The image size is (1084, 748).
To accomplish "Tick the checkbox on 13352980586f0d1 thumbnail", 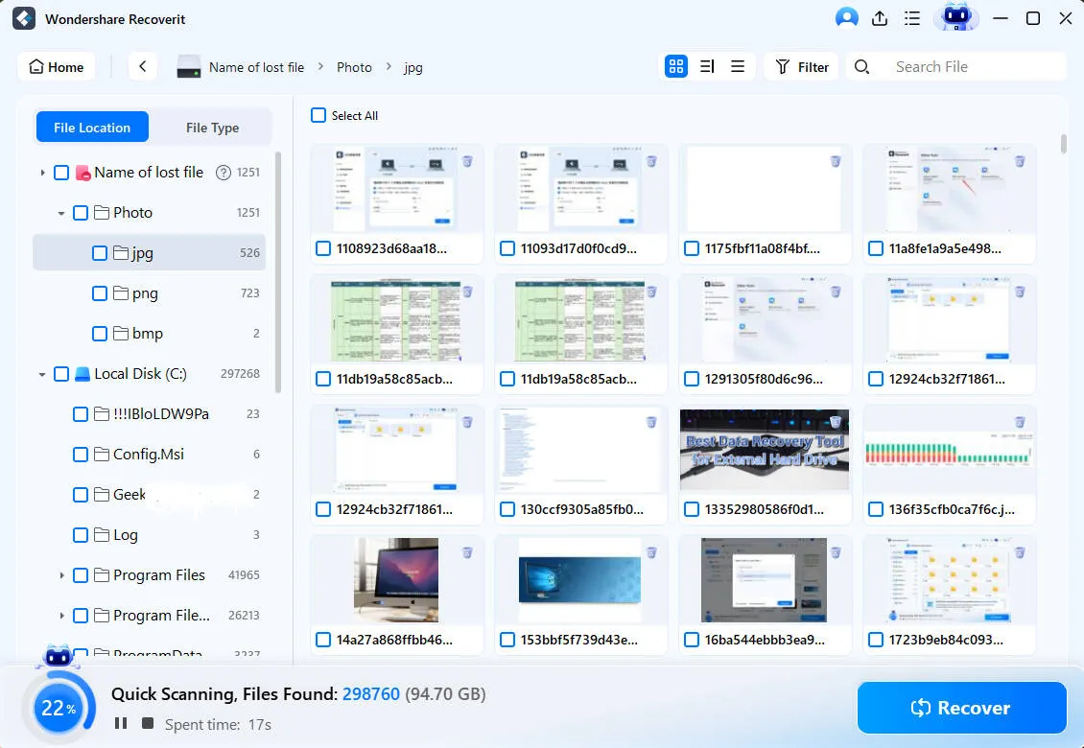I will (692, 508).
